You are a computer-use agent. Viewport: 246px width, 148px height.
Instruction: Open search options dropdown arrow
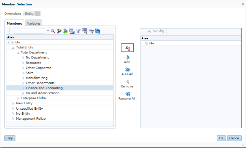(48, 31)
